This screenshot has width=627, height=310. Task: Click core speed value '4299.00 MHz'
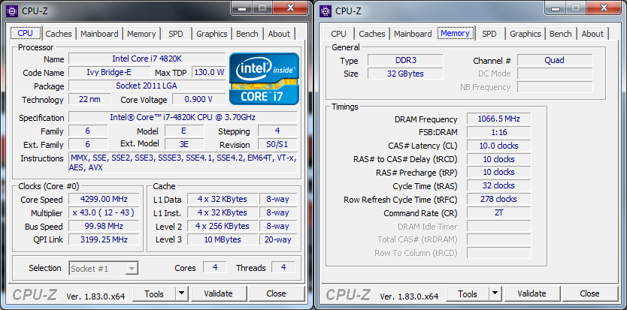[x=104, y=199]
